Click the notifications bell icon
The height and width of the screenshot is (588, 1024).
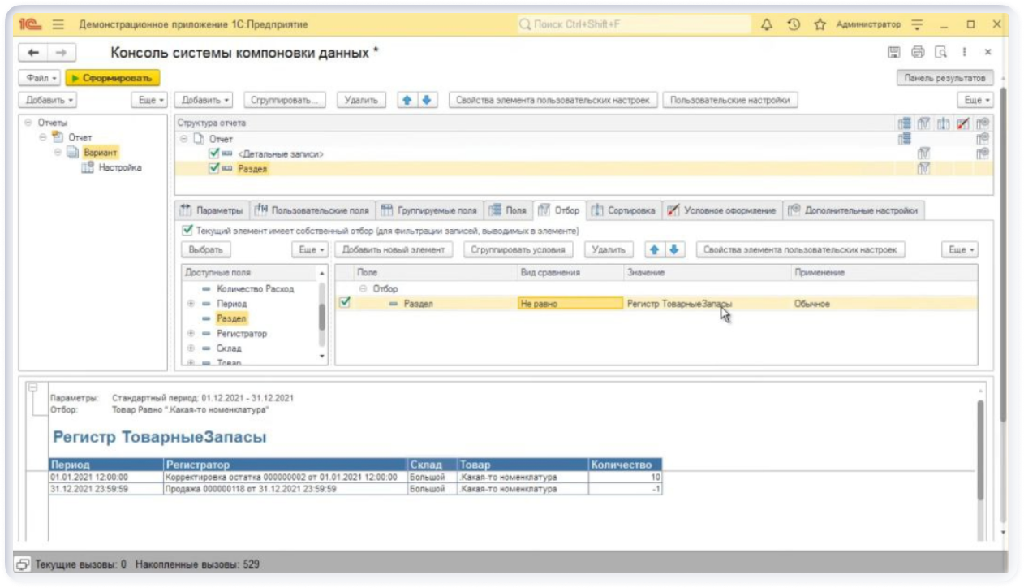[x=767, y=25]
